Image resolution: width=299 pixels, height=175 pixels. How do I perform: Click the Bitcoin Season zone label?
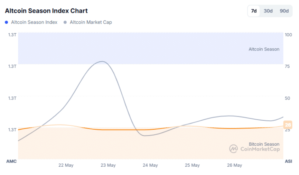(264, 144)
